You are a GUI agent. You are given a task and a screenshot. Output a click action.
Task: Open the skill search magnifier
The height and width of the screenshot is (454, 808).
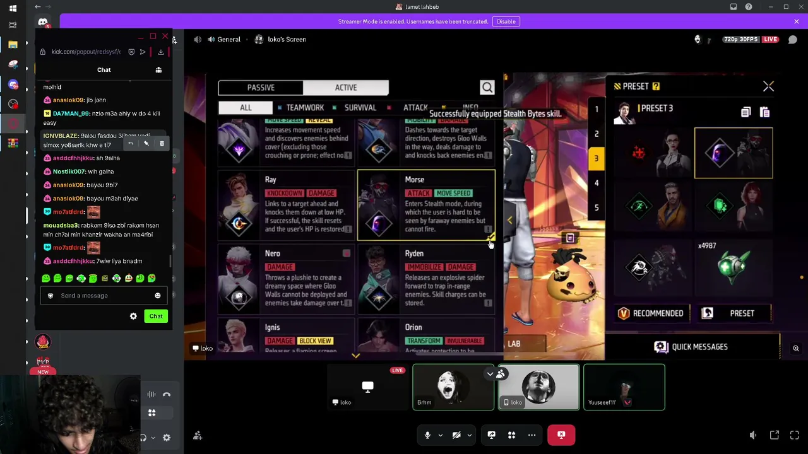(x=487, y=88)
